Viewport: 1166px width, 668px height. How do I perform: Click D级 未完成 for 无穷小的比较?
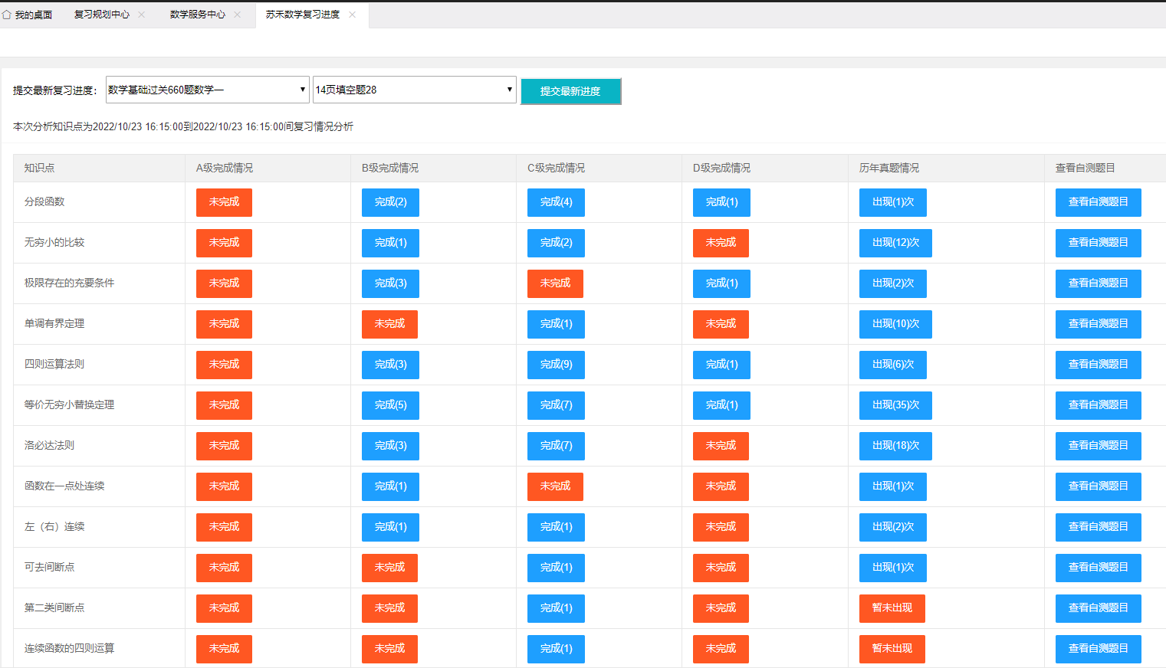(x=721, y=243)
